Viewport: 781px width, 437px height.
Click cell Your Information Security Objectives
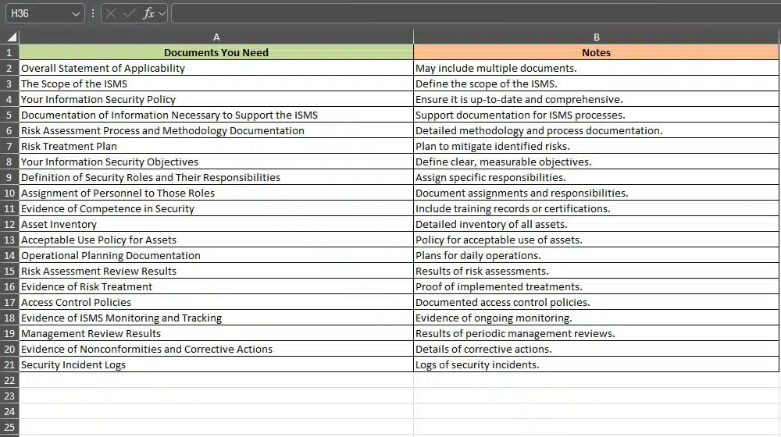[x=216, y=162]
